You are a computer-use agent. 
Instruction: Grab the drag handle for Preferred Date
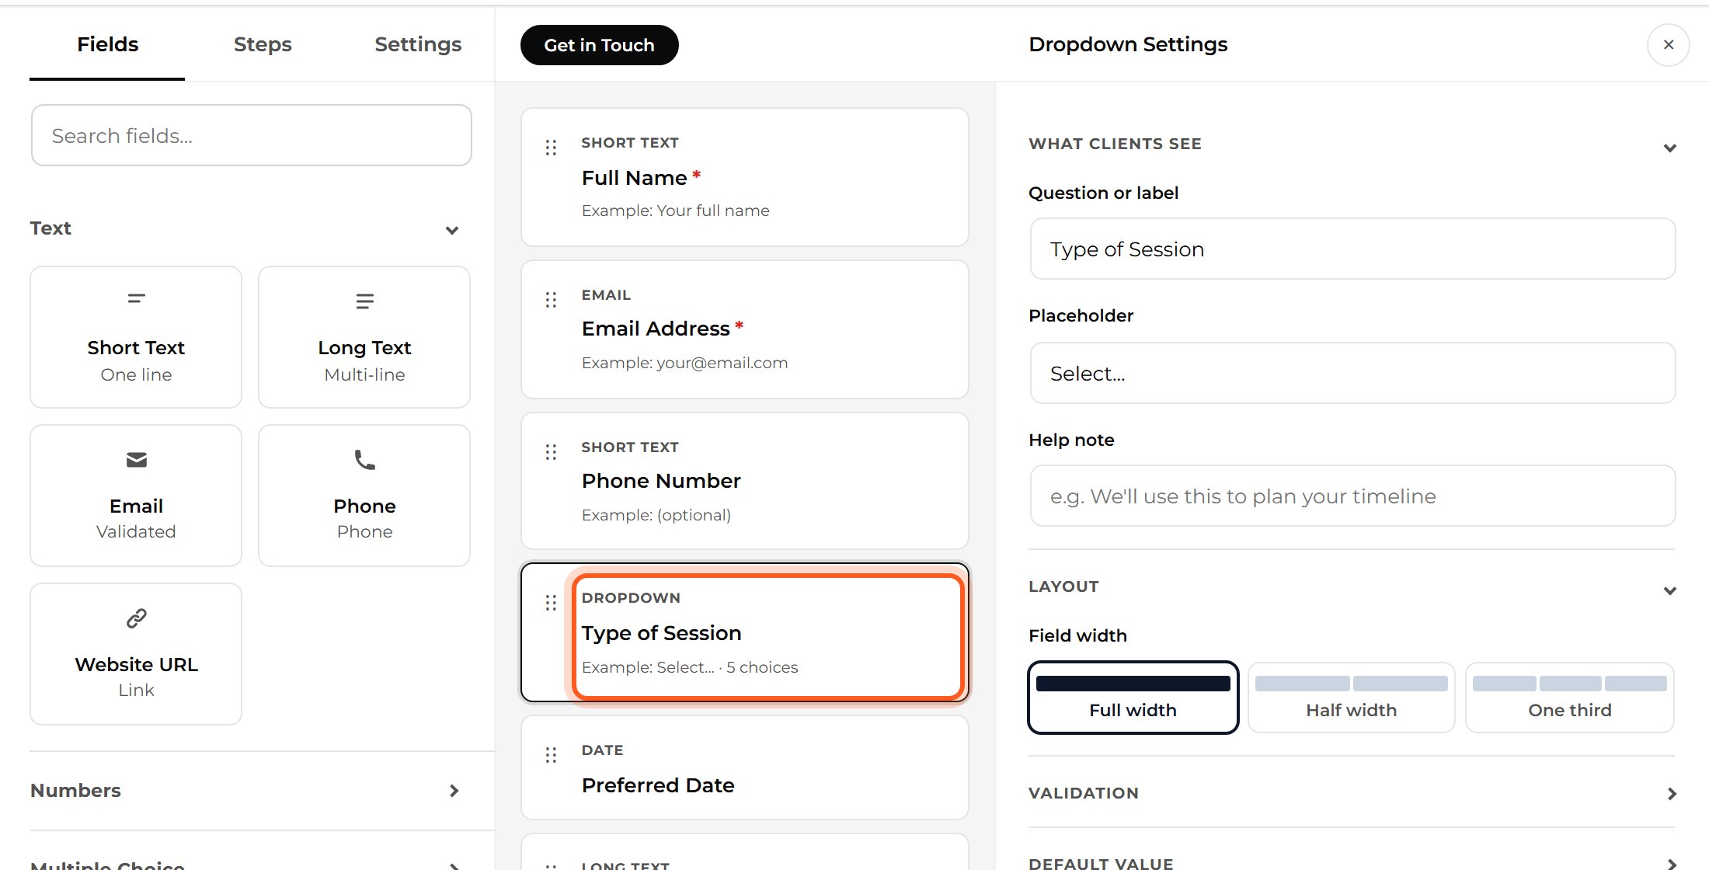pos(551,755)
